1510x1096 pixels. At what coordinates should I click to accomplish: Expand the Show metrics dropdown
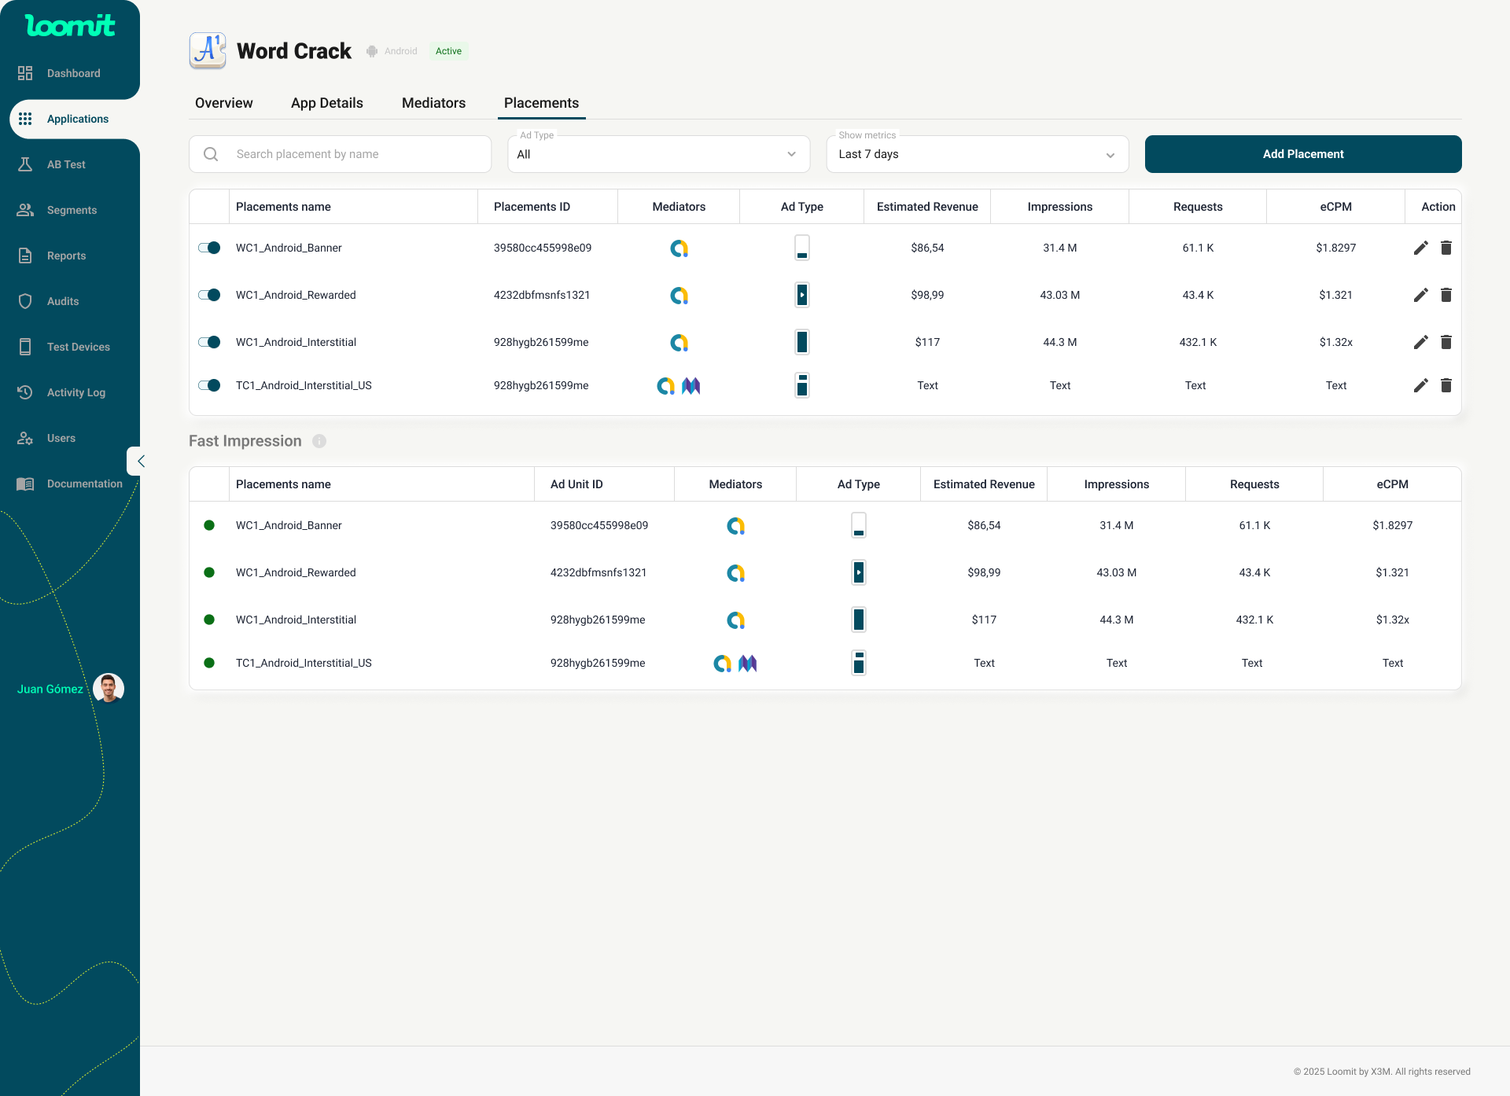(x=977, y=154)
